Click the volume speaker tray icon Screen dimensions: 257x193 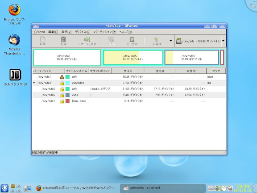click(217, 189)
